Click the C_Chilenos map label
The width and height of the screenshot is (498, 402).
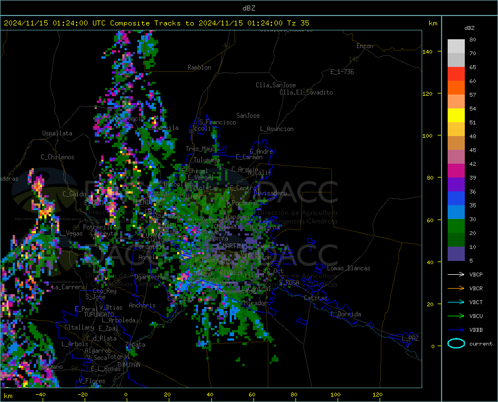click(x=58, y=157)
